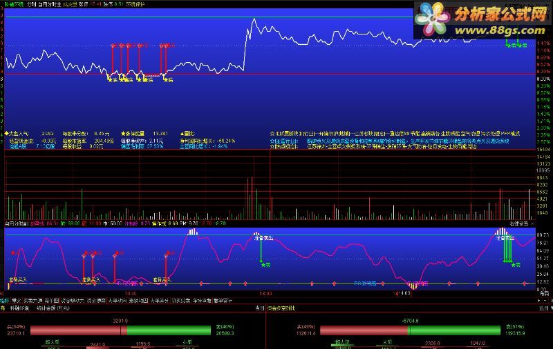Click the 超大单 label under the 当日 bar

pyautogui.click(x=53, y=341)
